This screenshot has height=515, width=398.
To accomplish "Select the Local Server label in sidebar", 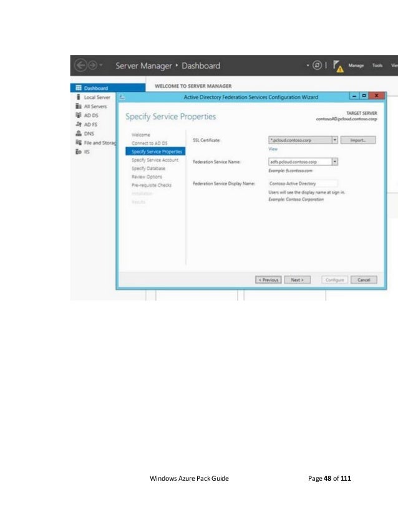I will 97,97.
